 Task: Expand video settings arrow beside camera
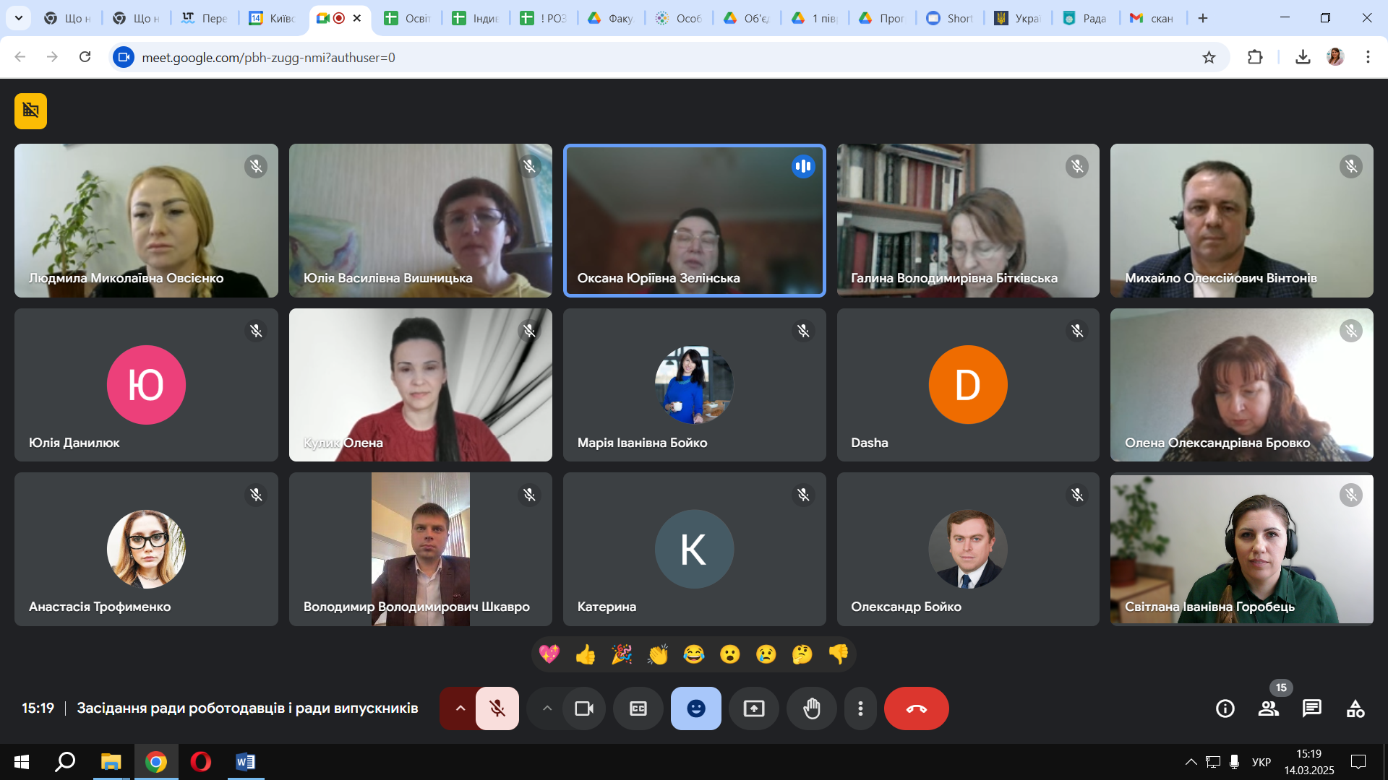coord(547,708)
